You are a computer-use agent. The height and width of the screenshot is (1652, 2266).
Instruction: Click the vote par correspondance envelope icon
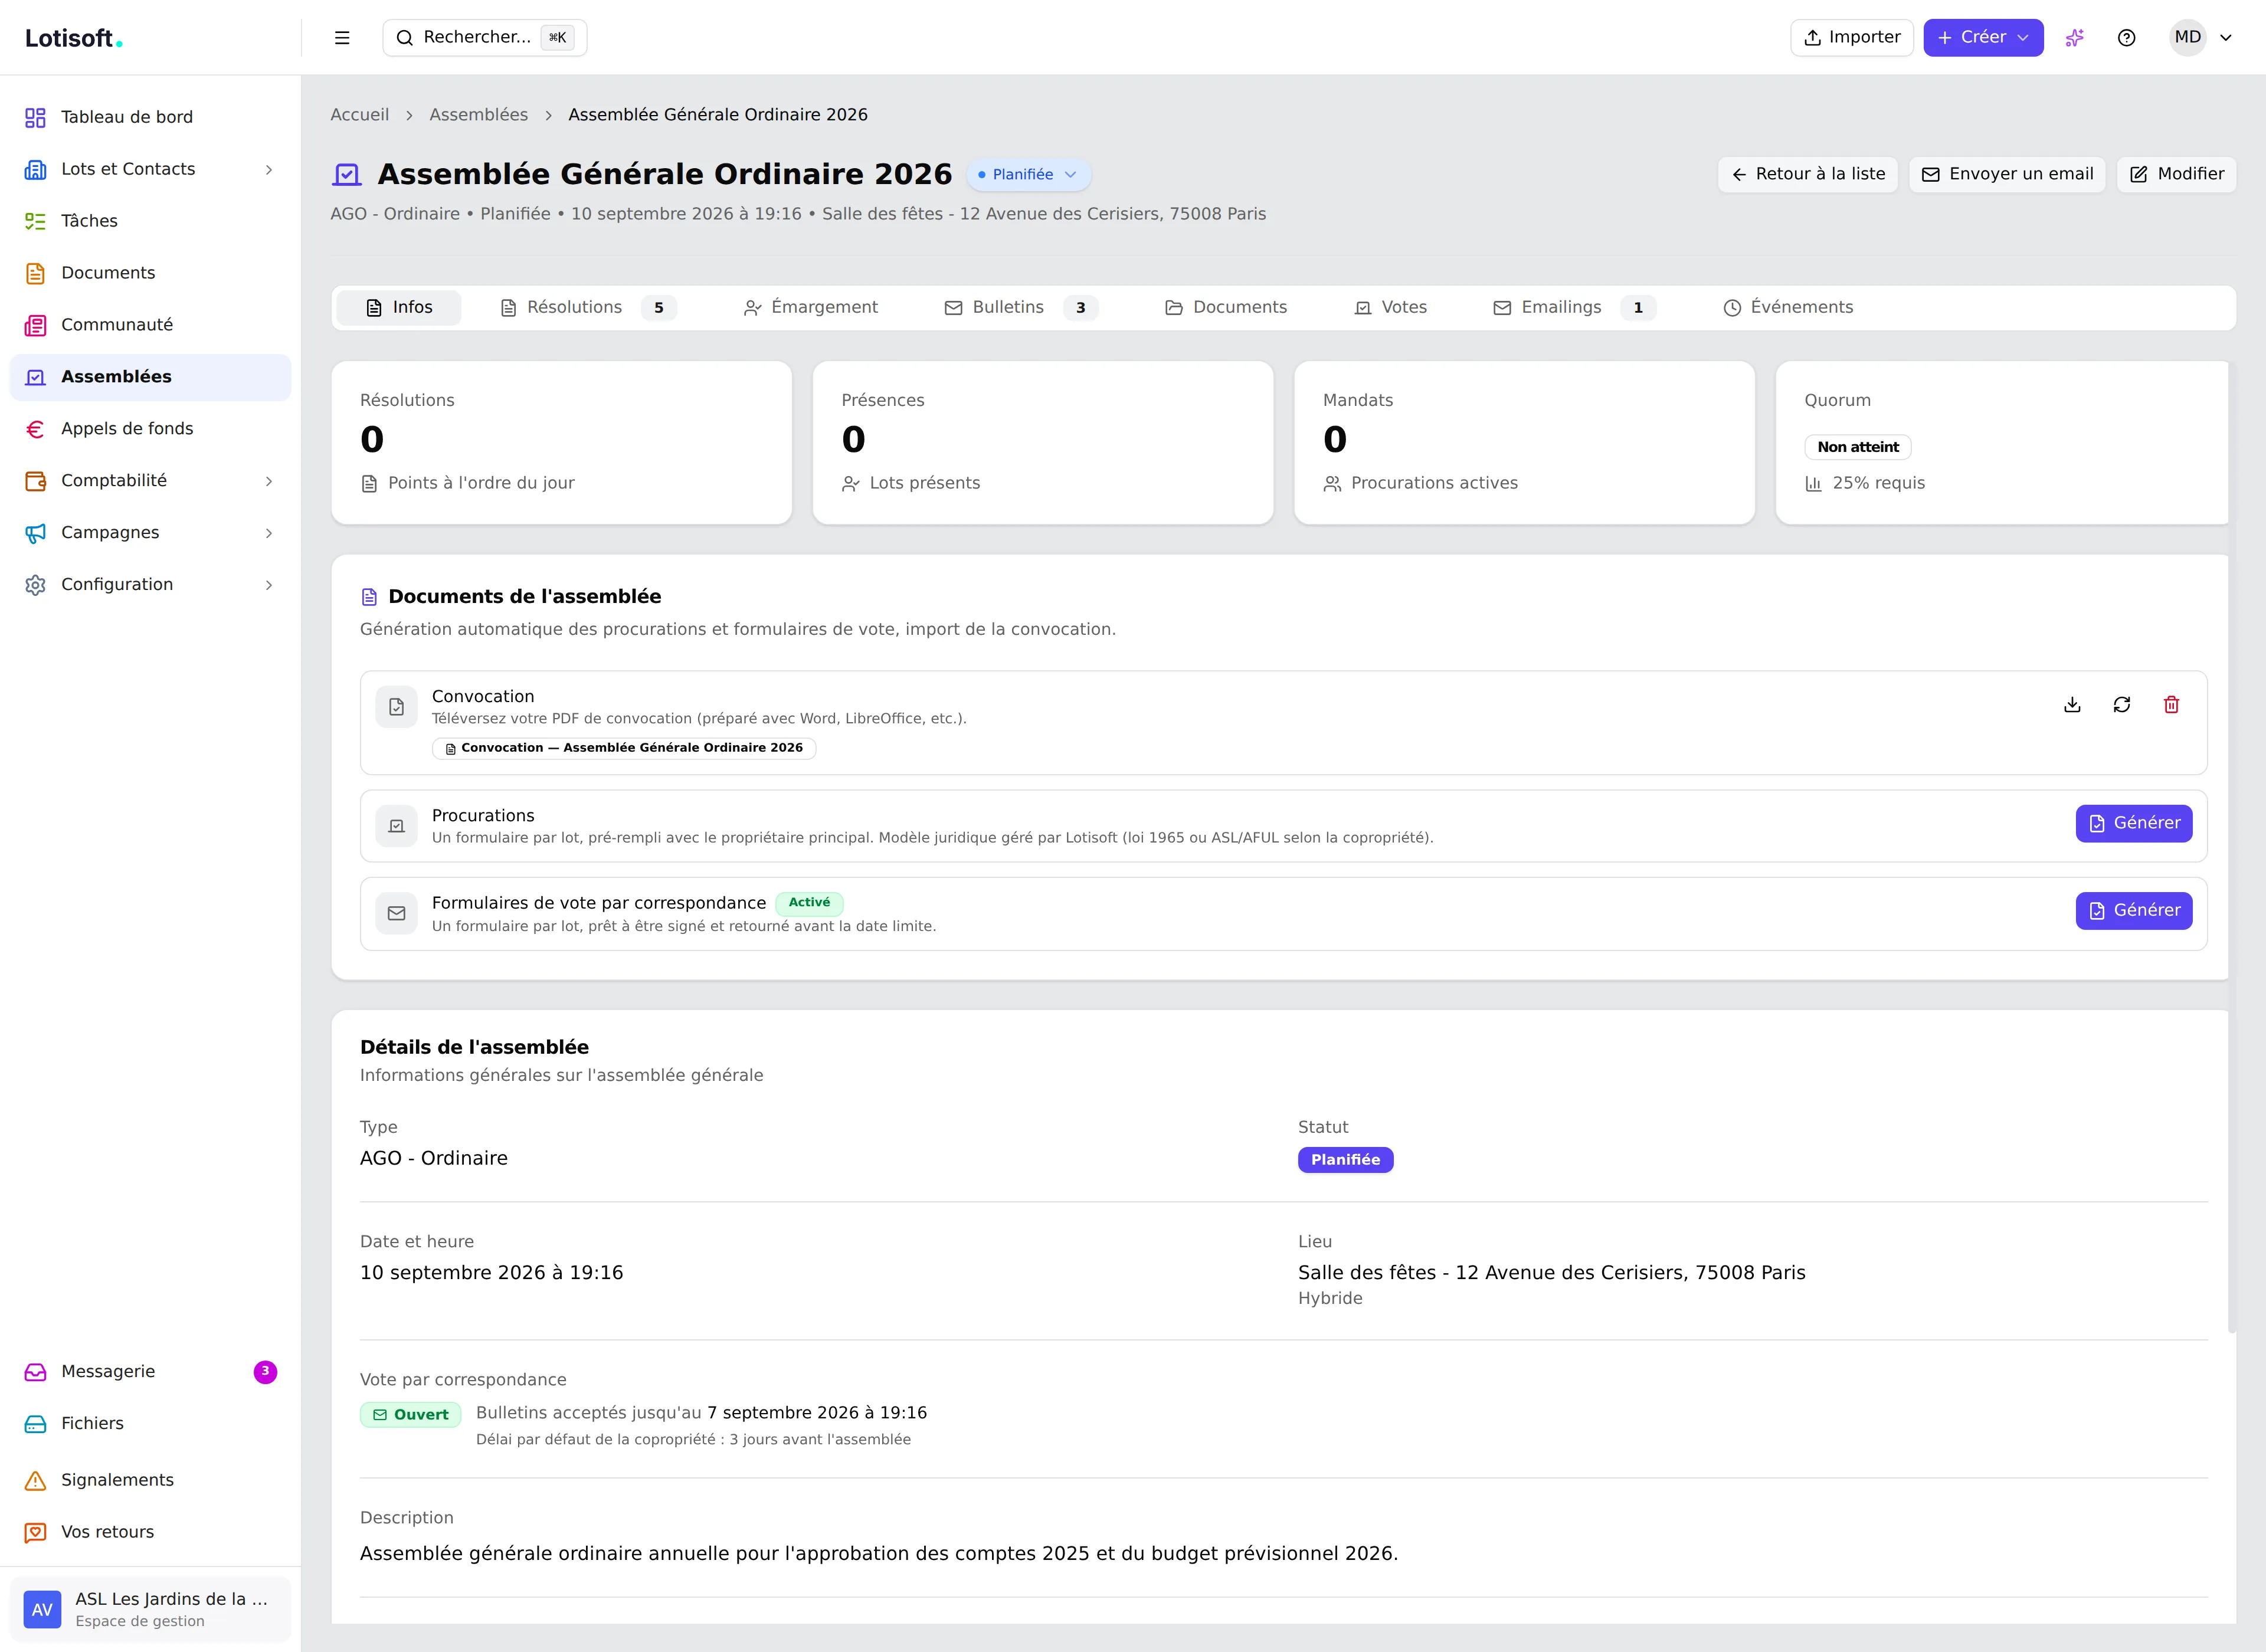point(396,913)
